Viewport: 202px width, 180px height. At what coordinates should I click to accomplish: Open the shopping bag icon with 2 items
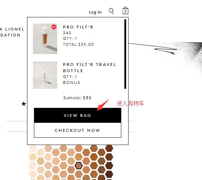125,10
